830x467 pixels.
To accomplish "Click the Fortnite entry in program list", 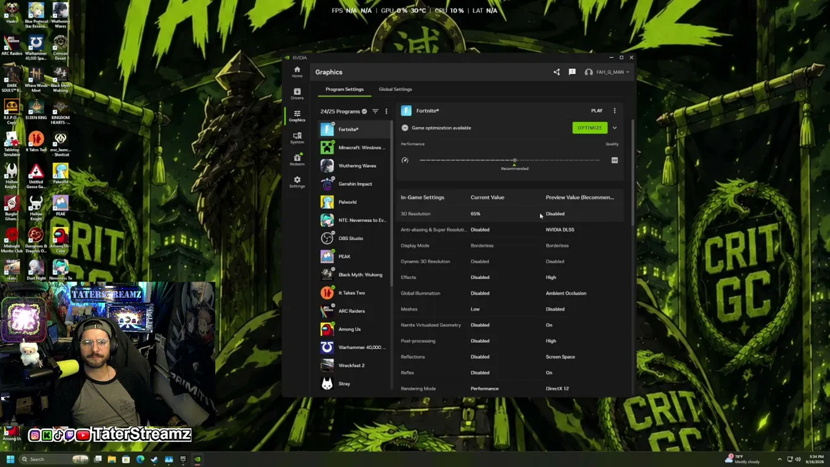I will coord(355,129).
